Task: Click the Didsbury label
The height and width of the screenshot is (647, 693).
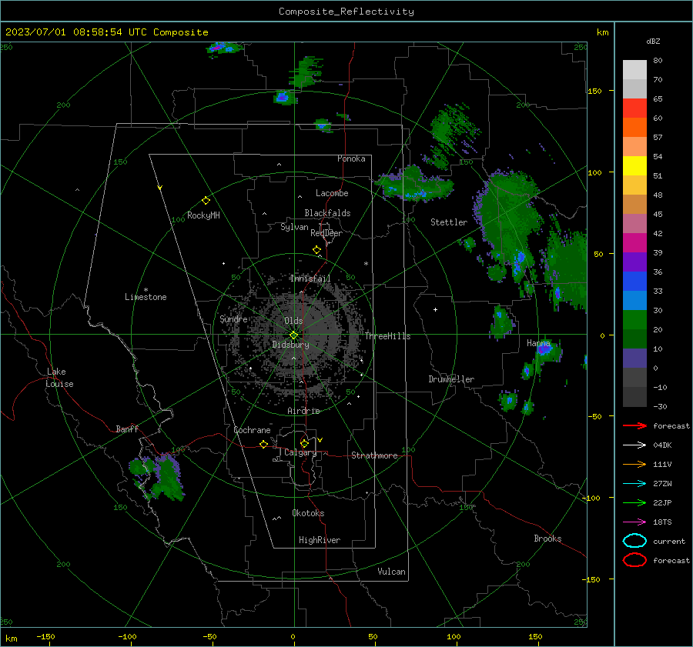Action: 290,345
